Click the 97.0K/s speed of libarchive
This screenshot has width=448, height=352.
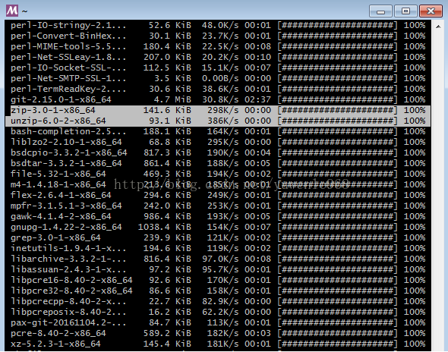220,259
